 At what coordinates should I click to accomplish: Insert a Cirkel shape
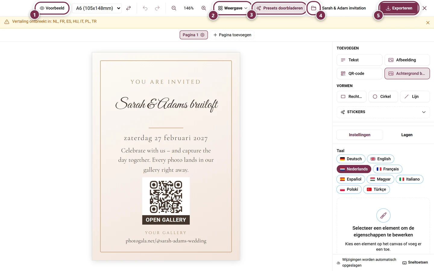(383, 97)
